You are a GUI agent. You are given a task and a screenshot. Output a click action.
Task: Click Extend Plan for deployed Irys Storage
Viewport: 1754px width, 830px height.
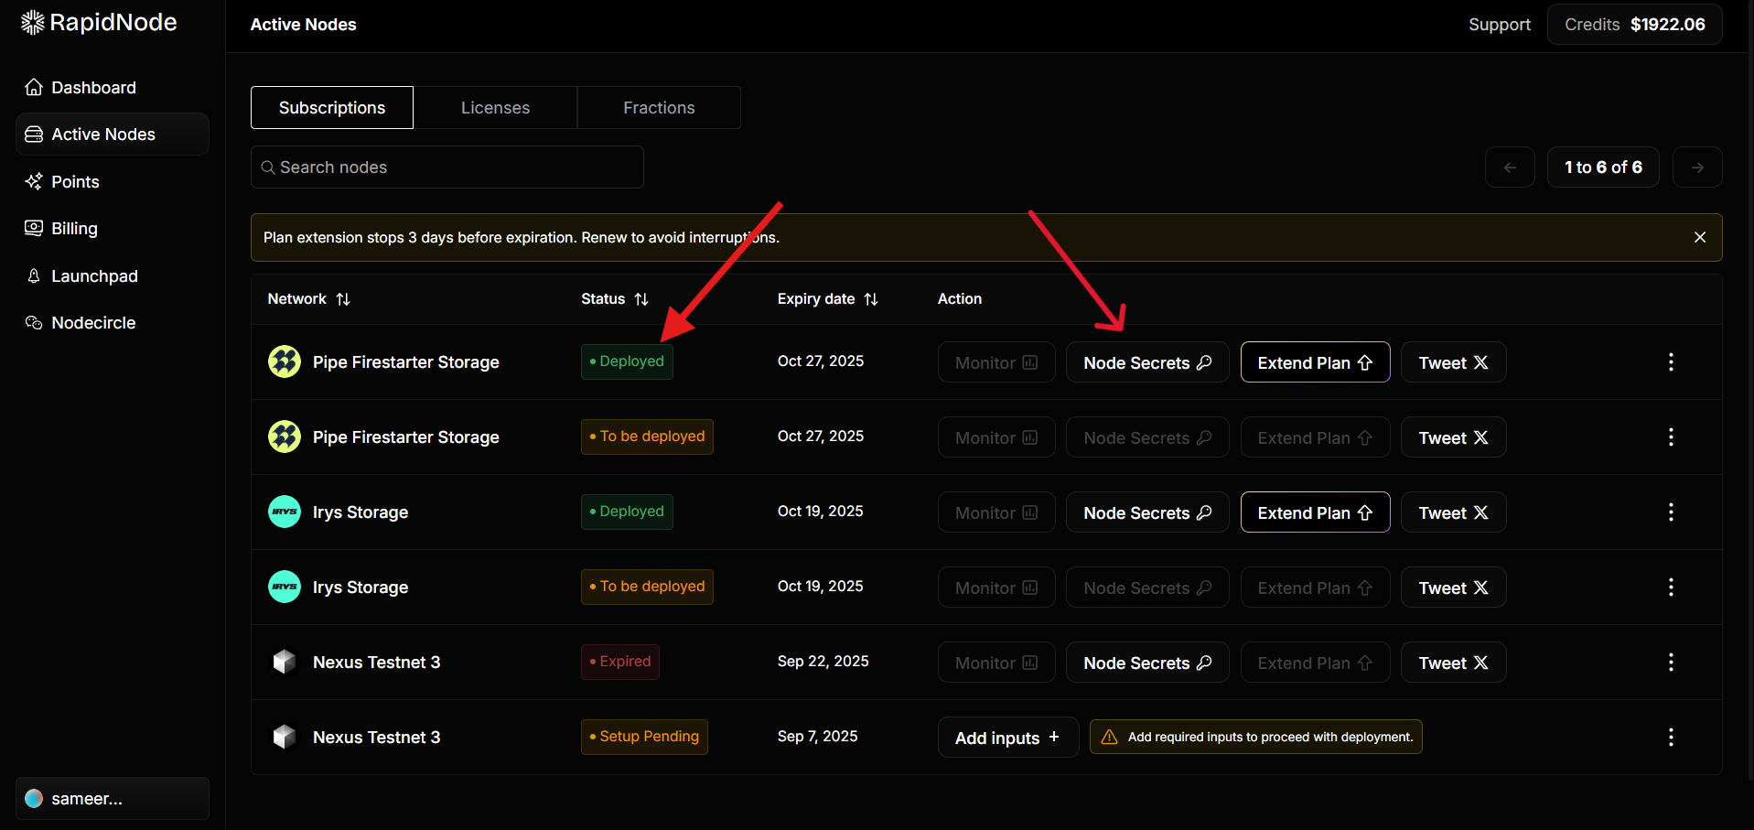(1314, 512)
